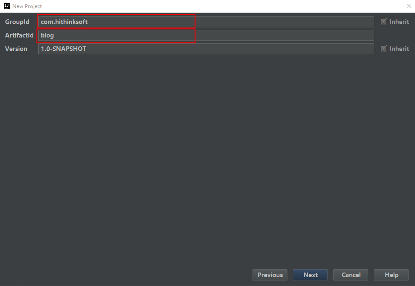Click the empty right end of GroupId field

[x=328, y=22]
